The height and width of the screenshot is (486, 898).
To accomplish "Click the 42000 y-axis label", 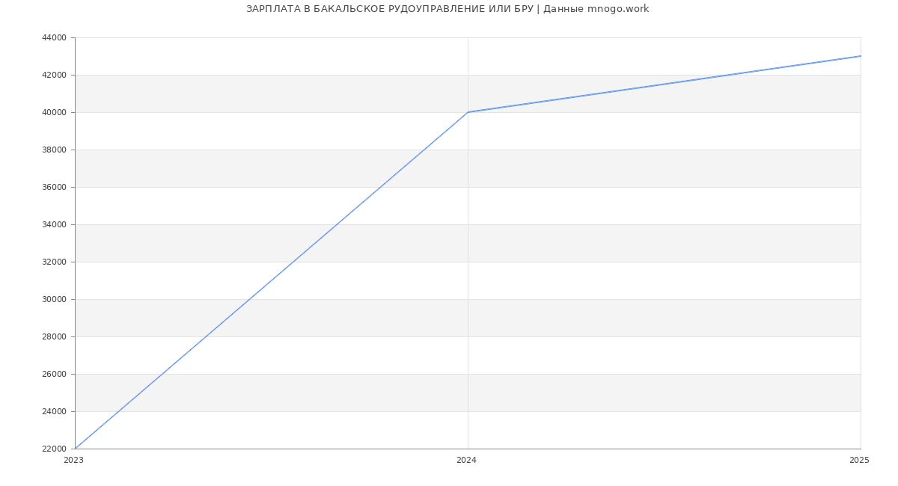I will point(54,76).
